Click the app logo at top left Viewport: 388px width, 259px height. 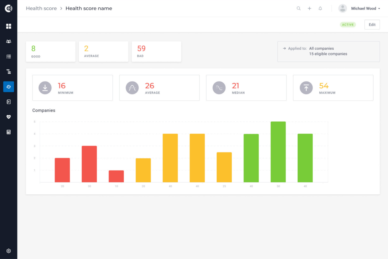9,8
